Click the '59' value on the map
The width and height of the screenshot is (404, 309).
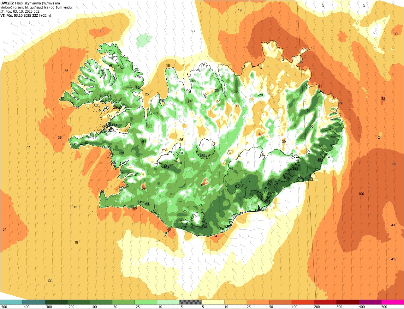point(144,188)
